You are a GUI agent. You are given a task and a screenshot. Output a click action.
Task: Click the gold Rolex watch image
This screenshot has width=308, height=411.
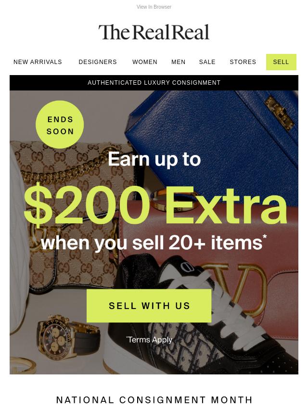pos(67,334)
